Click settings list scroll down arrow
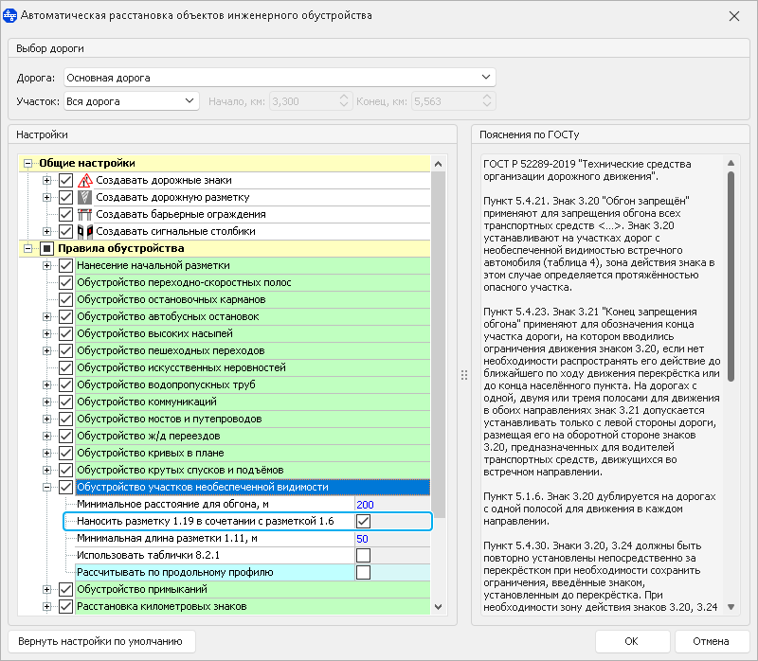The height and width of the screenshot is (661, 758). point(438,607)
